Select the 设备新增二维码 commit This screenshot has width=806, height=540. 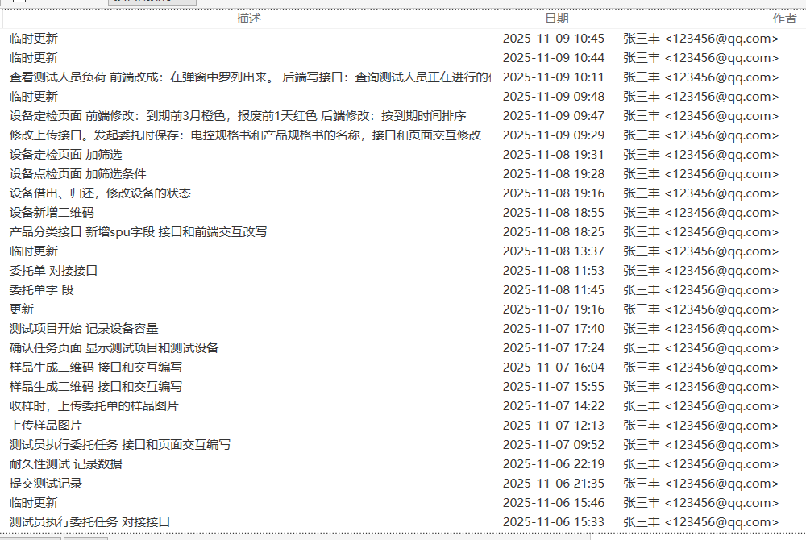tap(52, 213)
